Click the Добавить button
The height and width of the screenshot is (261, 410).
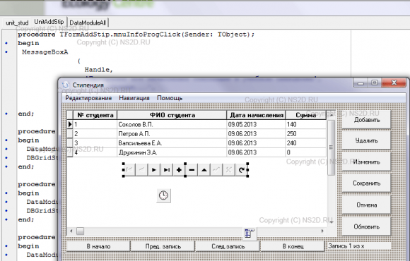click(x=367, y=120)
